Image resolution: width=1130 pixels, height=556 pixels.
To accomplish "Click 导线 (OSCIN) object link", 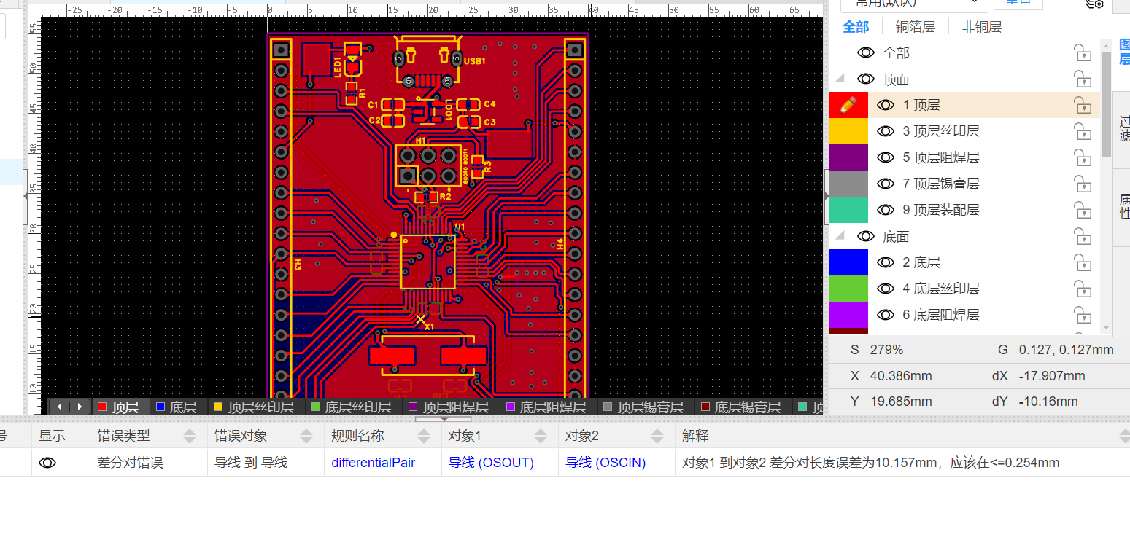I will [605, 463].
